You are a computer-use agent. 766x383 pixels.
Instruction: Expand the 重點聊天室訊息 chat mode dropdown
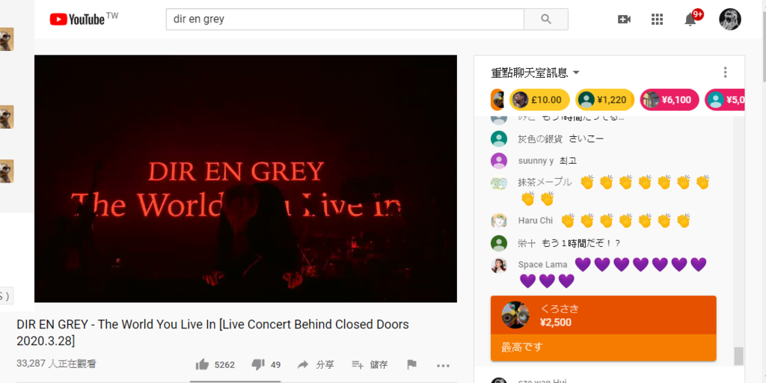(536, 73)
